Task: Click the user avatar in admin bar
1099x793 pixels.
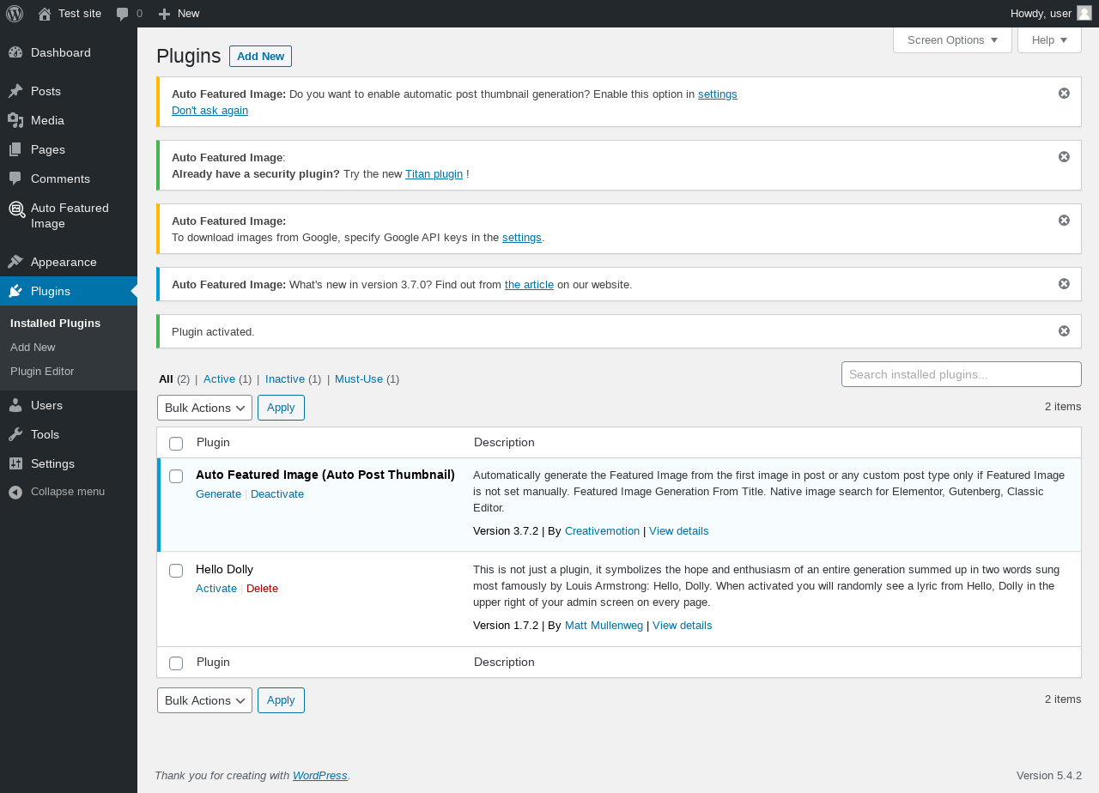Action: point(1084,13)
